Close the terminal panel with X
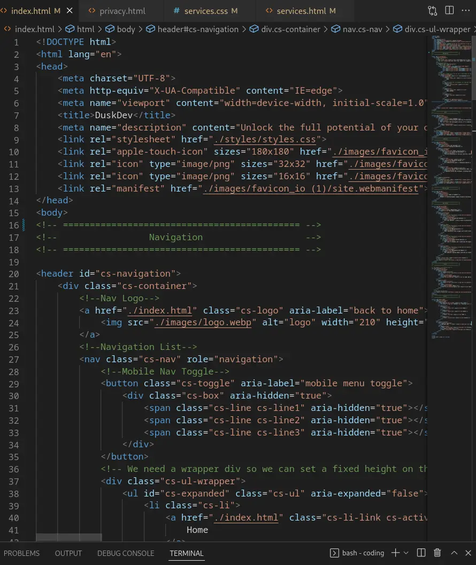Screen dimensions: 476x565 click(x=469, y=553)
